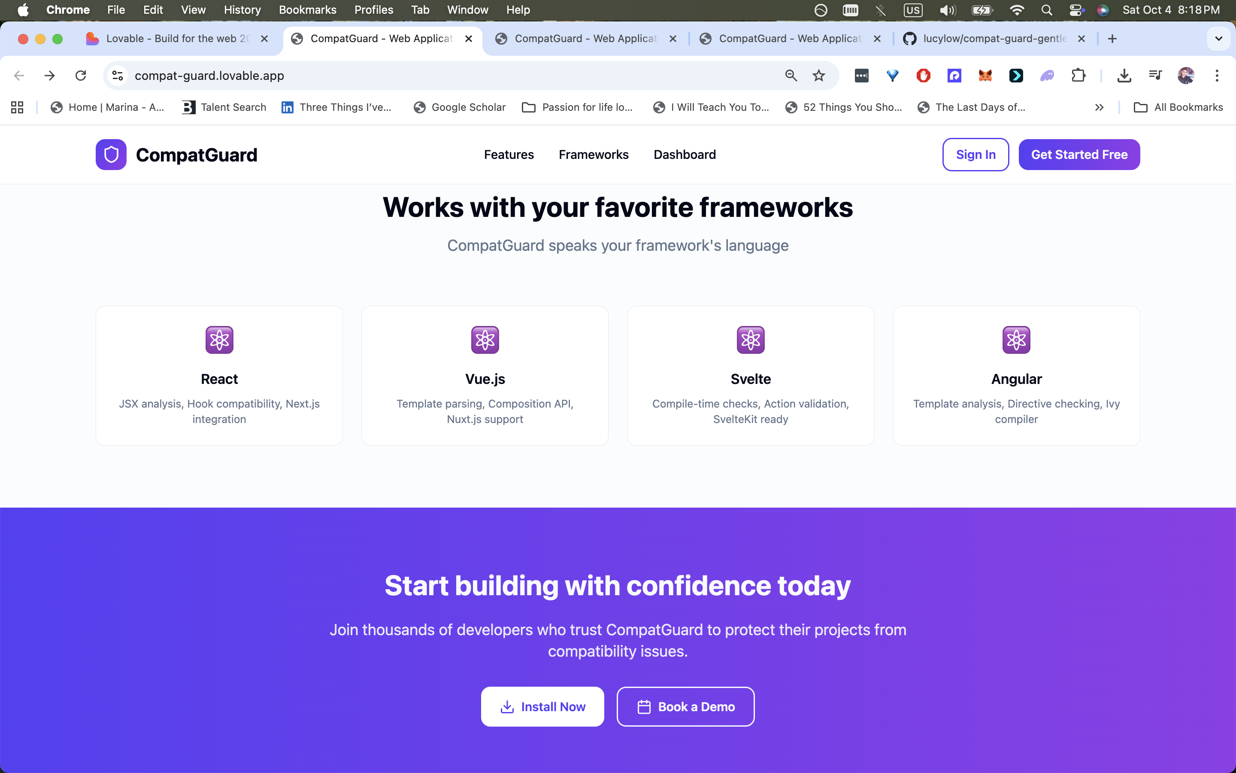Screen dimensions: 1236x773
Task: Open the Bookmarks menu in menu bar
Action: pos(307,10)
